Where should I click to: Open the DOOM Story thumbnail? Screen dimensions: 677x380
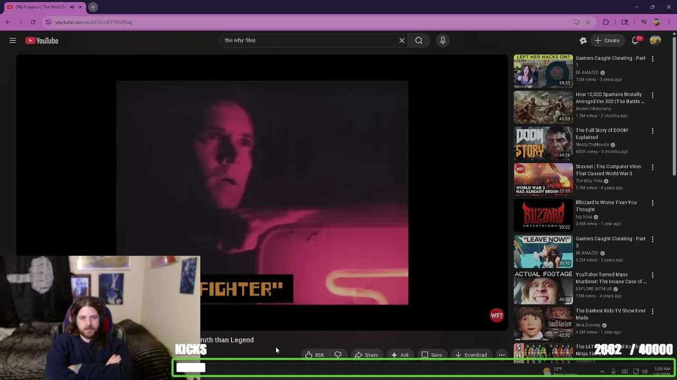point(543,143)
